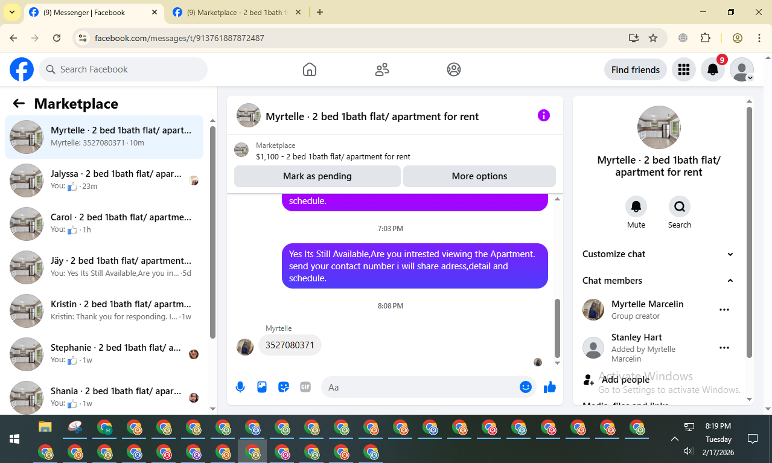Go back in browser history
Image resolution: width=772 pixels, height=463 pixels.
tap(14, 38)
